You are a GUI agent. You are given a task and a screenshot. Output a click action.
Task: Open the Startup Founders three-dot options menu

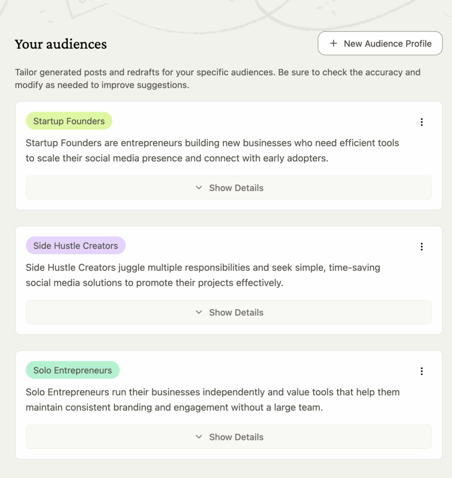point(422,122)
